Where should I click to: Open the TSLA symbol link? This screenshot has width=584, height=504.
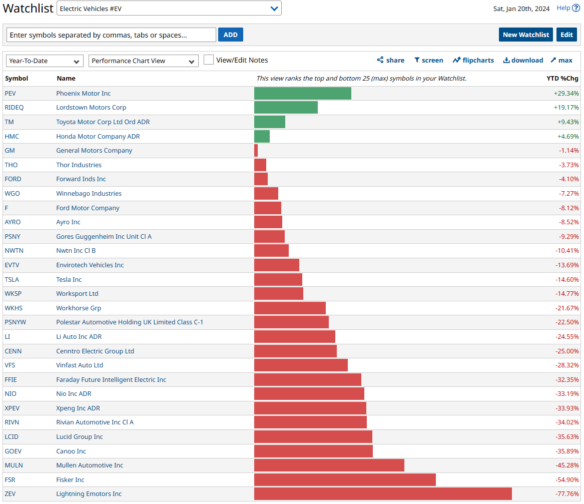coord(12,279)
